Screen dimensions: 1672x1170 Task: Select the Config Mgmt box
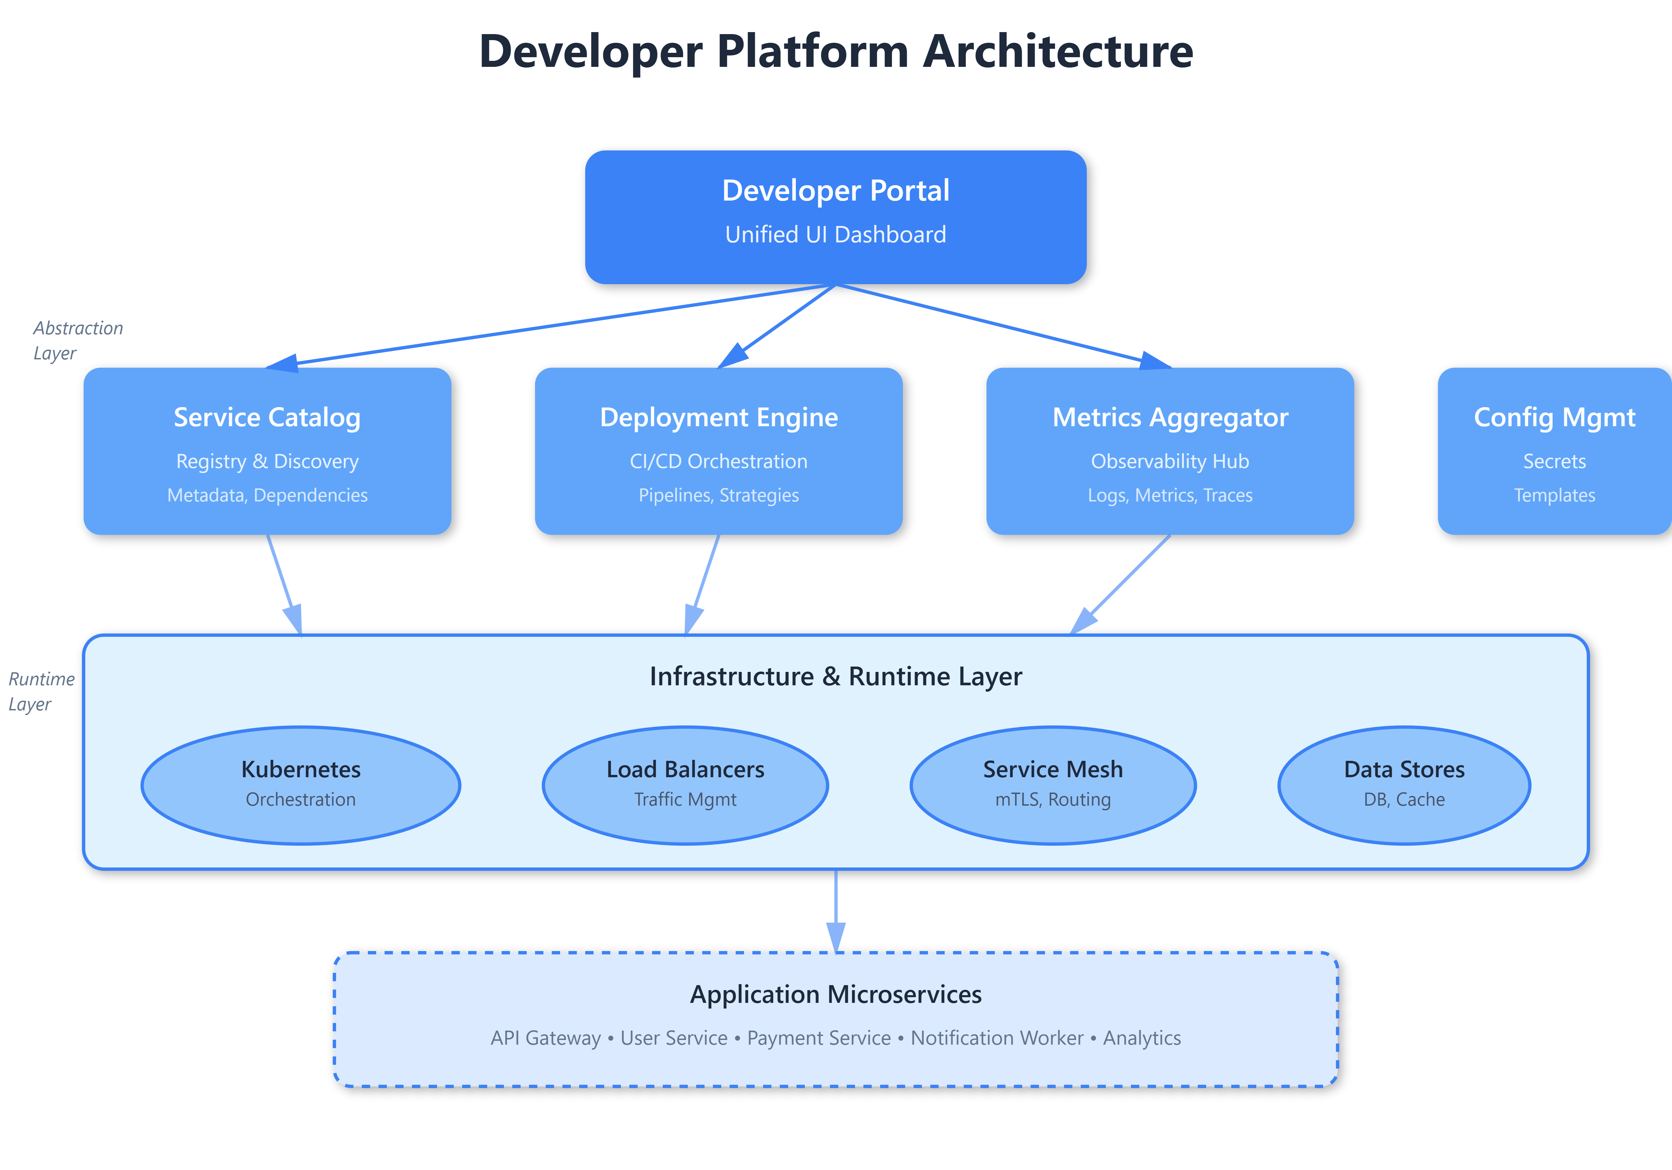point(1555,451)
